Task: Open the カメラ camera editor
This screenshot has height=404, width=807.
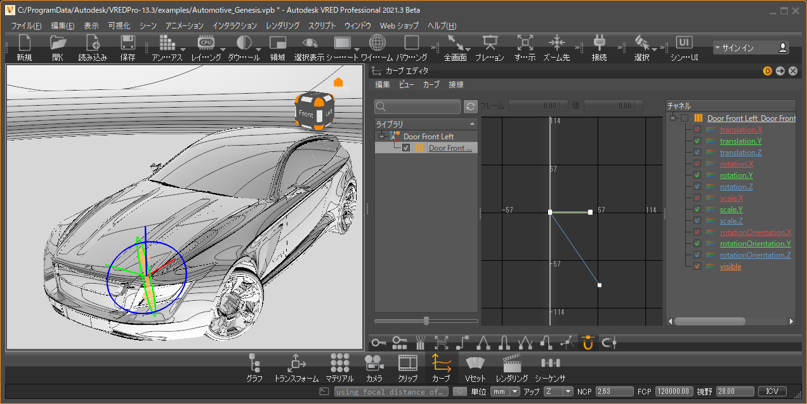Action: pos(374,363)
